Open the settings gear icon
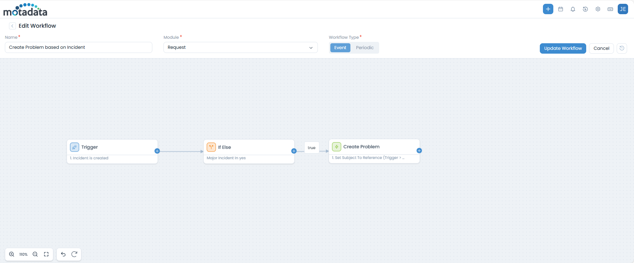 click(x=598, y=9)
